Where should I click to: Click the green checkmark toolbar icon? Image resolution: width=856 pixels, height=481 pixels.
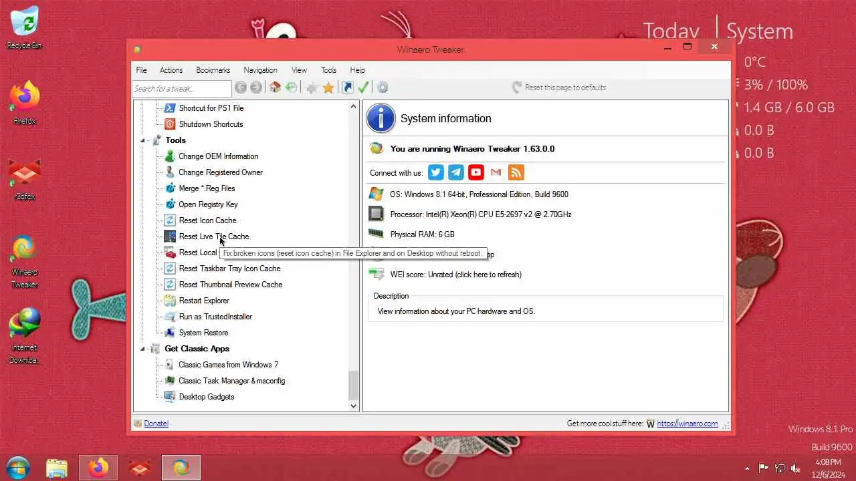(363, 88)
